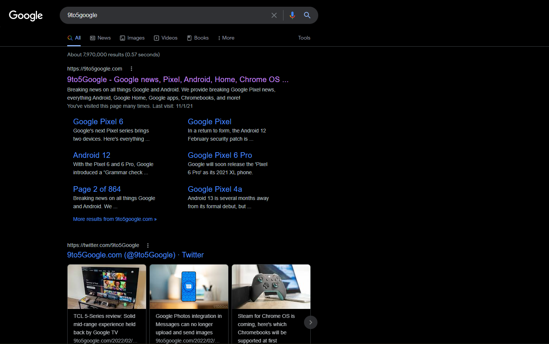Open the Google Pixel sitelink
Screen dimensions: 549x344
pyautogui.click(x=210, y=122)
